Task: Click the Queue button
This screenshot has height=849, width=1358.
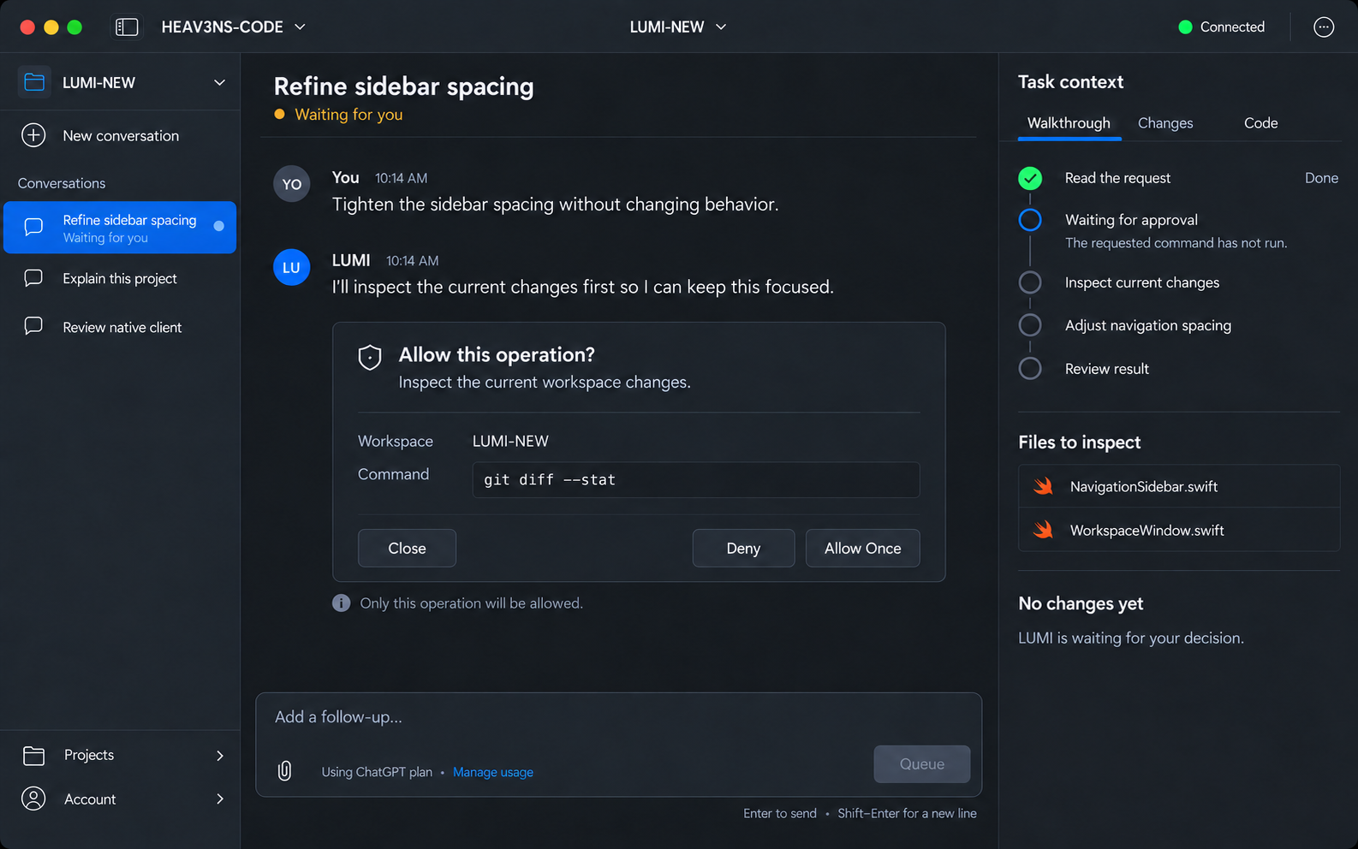Action: [x=922, y=764]
